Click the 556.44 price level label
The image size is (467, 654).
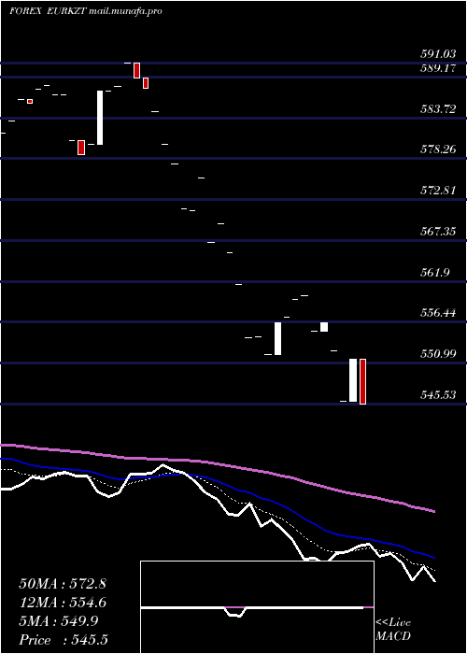438,313
